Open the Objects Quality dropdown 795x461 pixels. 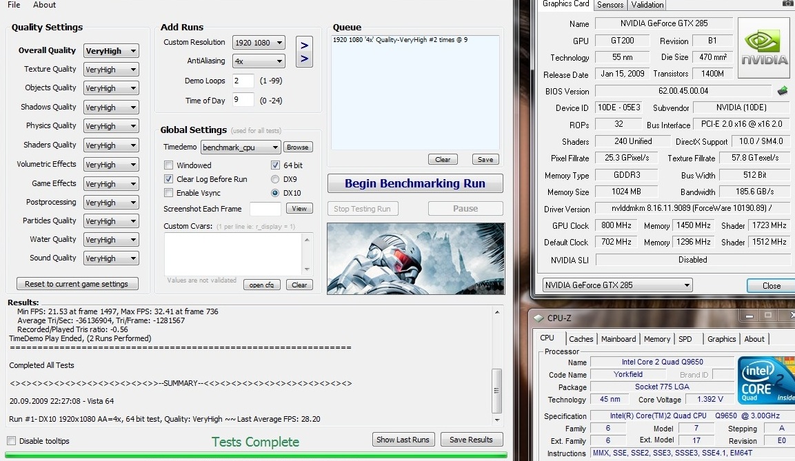tap(111, 88)
